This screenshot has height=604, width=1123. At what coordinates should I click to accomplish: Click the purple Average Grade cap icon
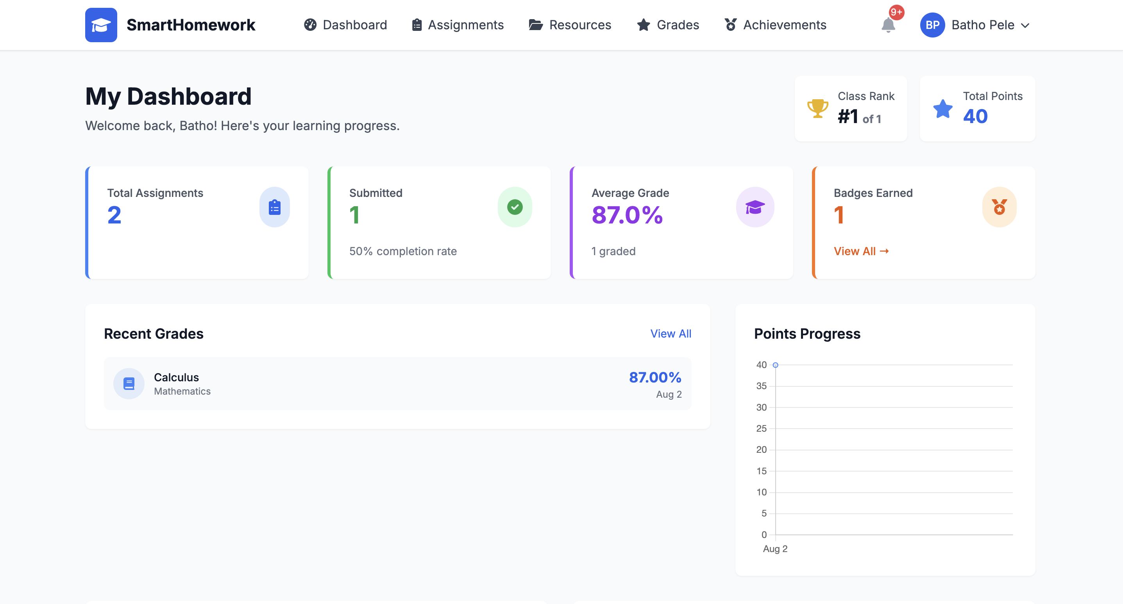[x=755, y=207]
